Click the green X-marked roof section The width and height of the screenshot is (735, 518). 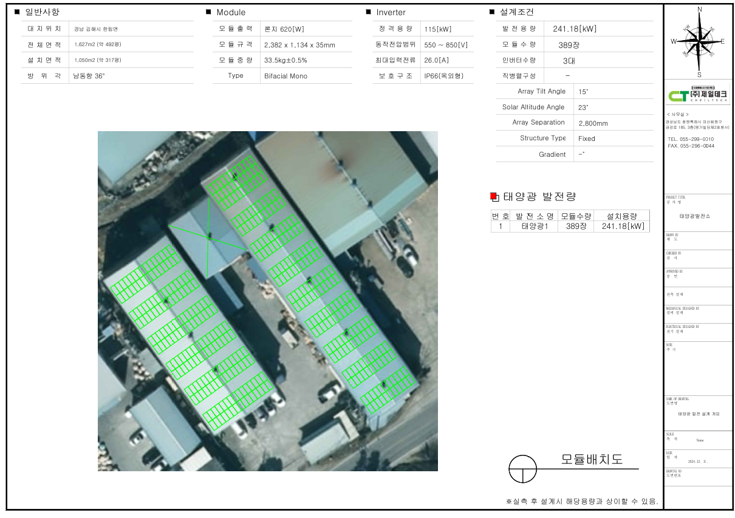[208, 237]
